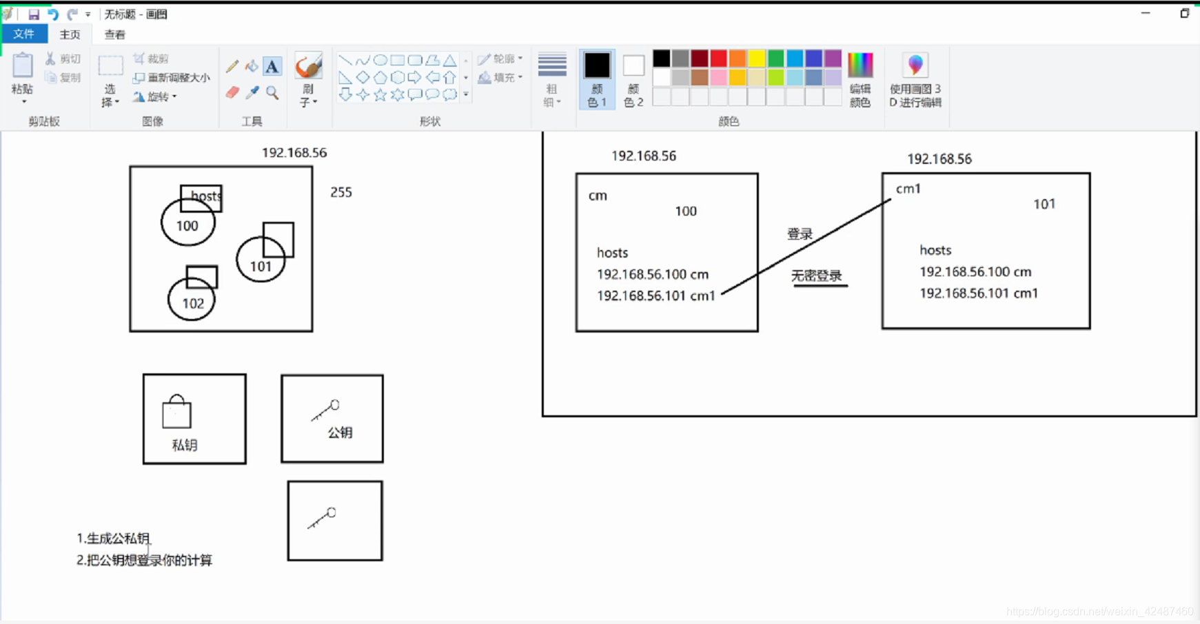Image resolution: width=1200 pixels, height=624 pixels.
Task: Click Copy (复制) button
Action: (63, 78)
